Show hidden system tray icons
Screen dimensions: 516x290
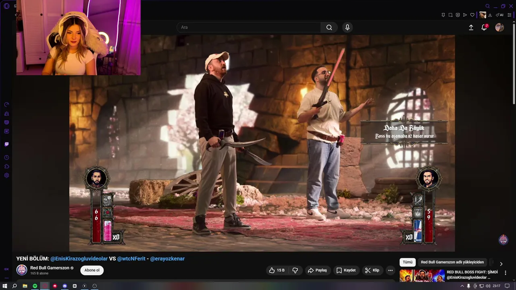coord(462,286)
